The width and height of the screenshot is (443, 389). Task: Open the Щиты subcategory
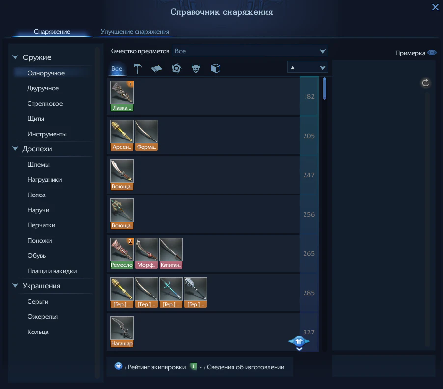35,119
